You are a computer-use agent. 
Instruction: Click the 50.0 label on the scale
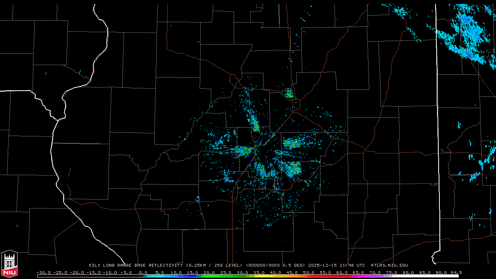coord(308,272)
